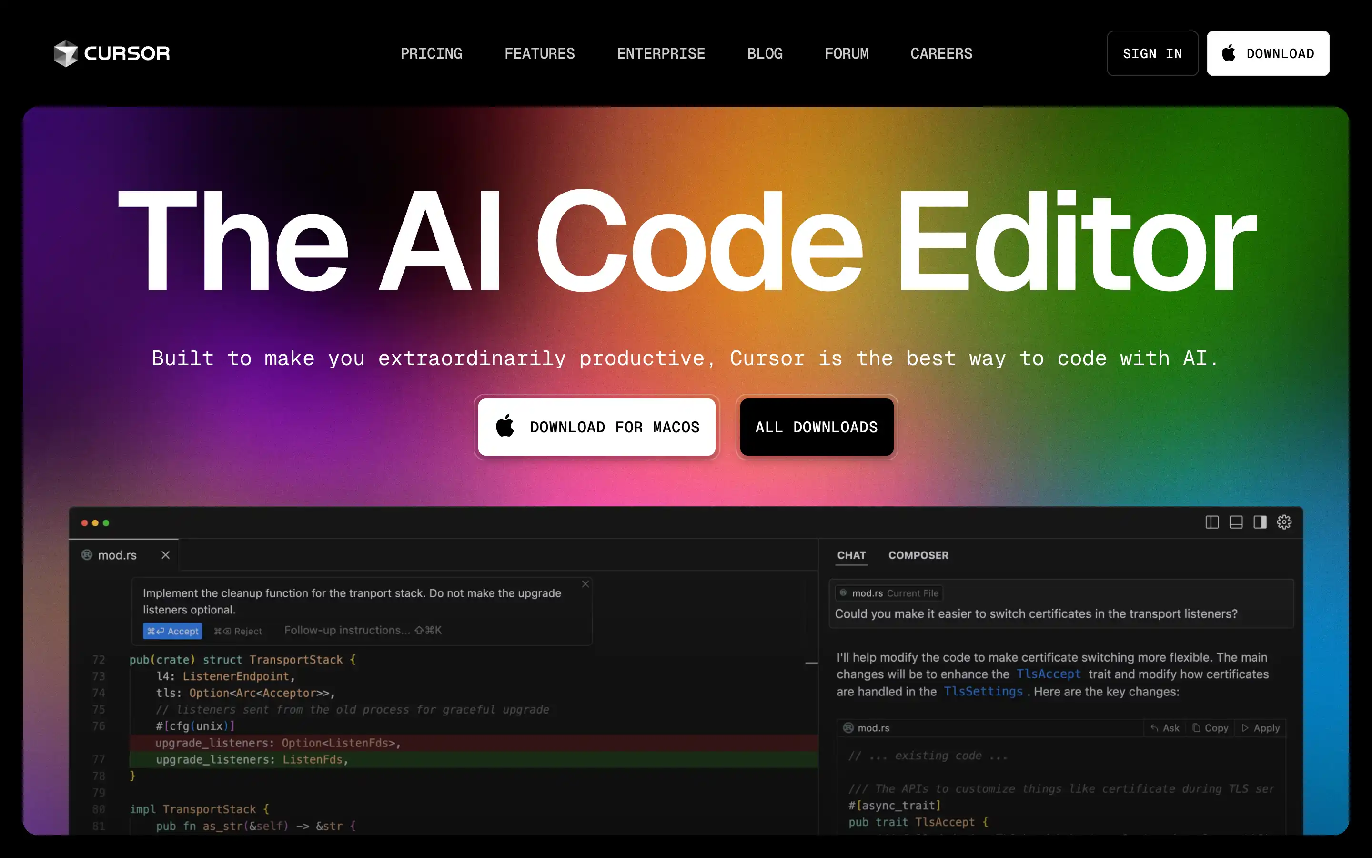1372x858 pixels.
Task: Click the TlsAccept code reference in chat
Action: pyautogui.click(x=1048, y=674)
